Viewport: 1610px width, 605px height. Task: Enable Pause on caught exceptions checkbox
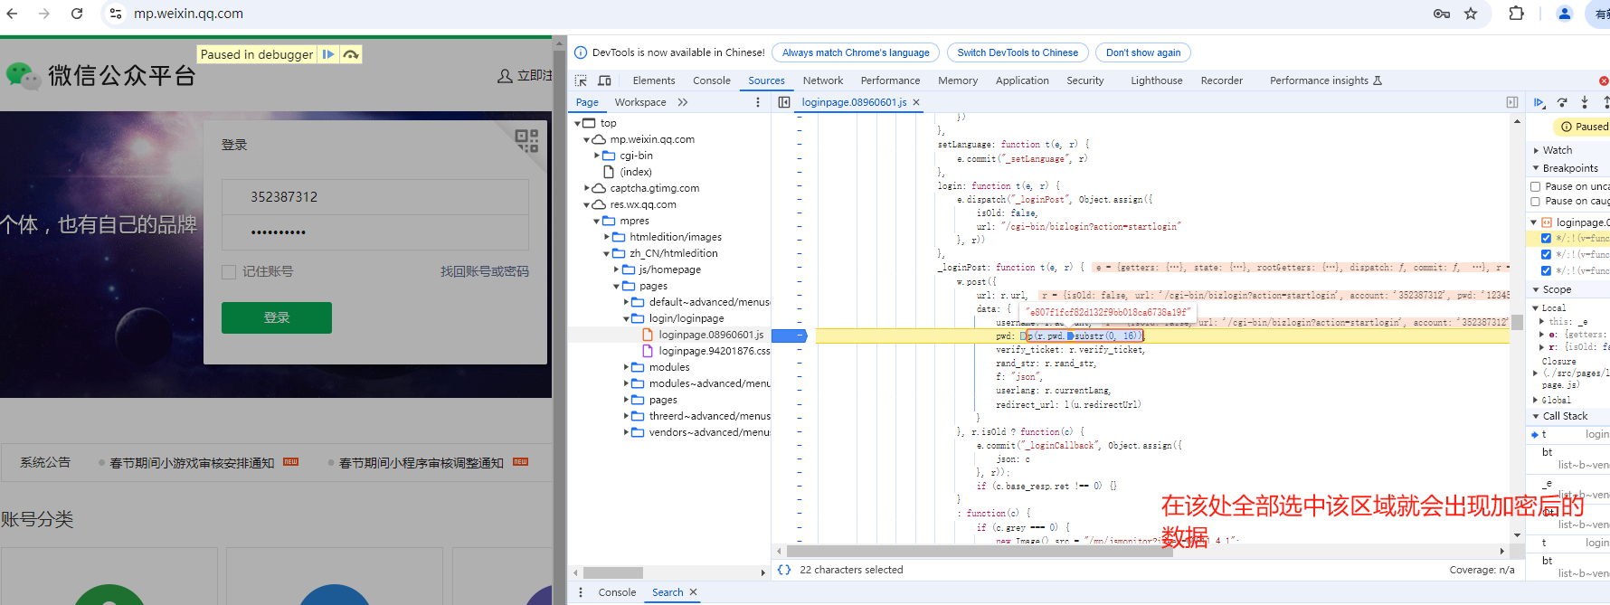click(1536, 201)
